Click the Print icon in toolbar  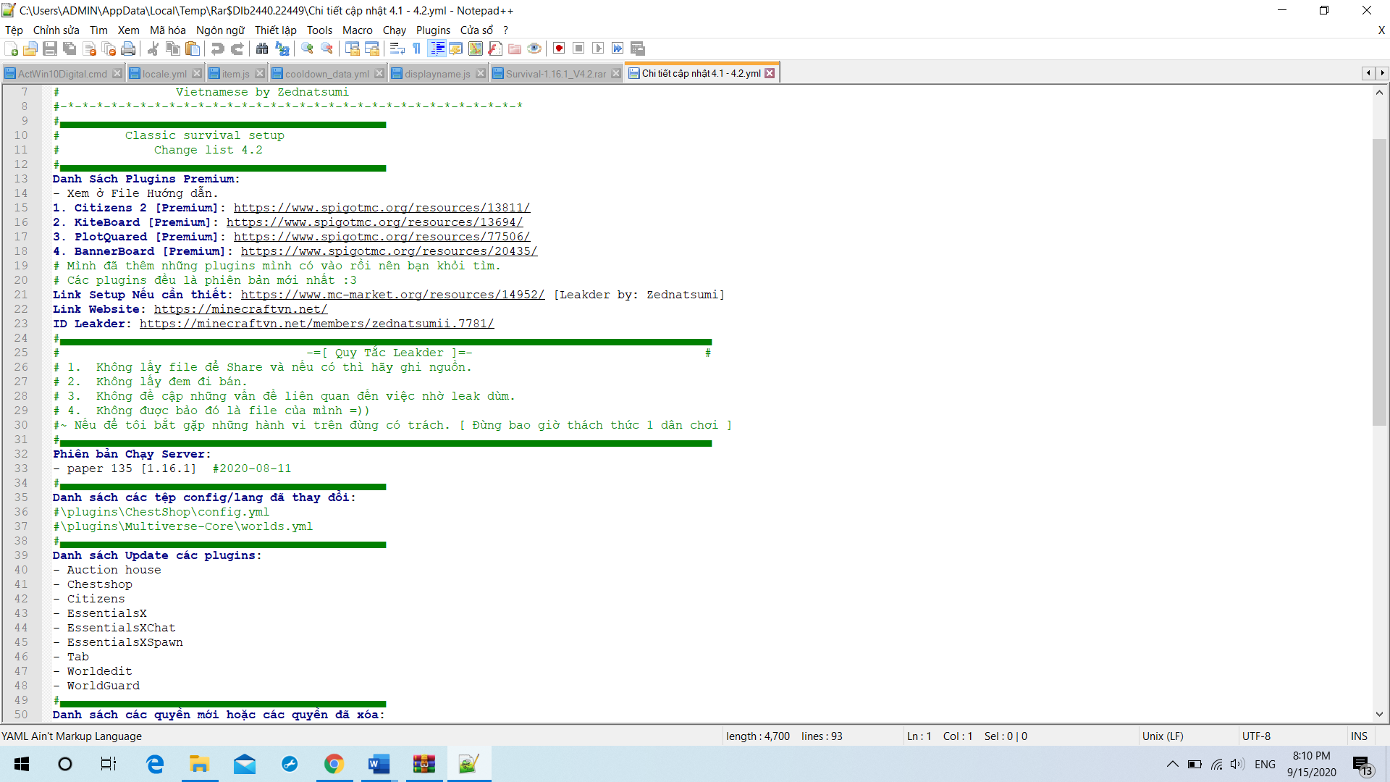[128, 49]
